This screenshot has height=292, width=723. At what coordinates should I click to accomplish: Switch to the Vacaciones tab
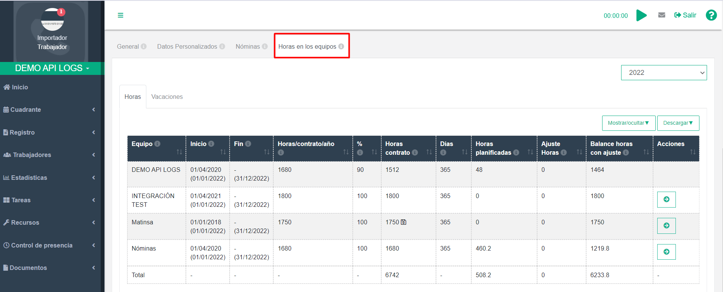tap(167, 97)
